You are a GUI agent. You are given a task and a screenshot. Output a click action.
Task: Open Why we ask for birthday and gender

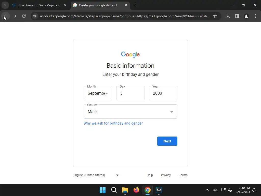(x=113, y=123)
